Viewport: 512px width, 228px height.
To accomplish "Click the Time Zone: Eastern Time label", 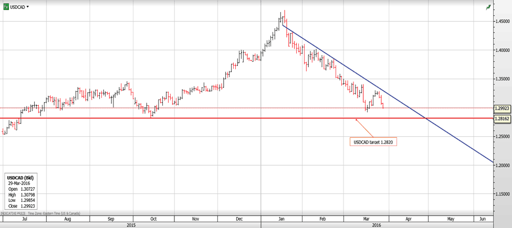I will point(49,214).
